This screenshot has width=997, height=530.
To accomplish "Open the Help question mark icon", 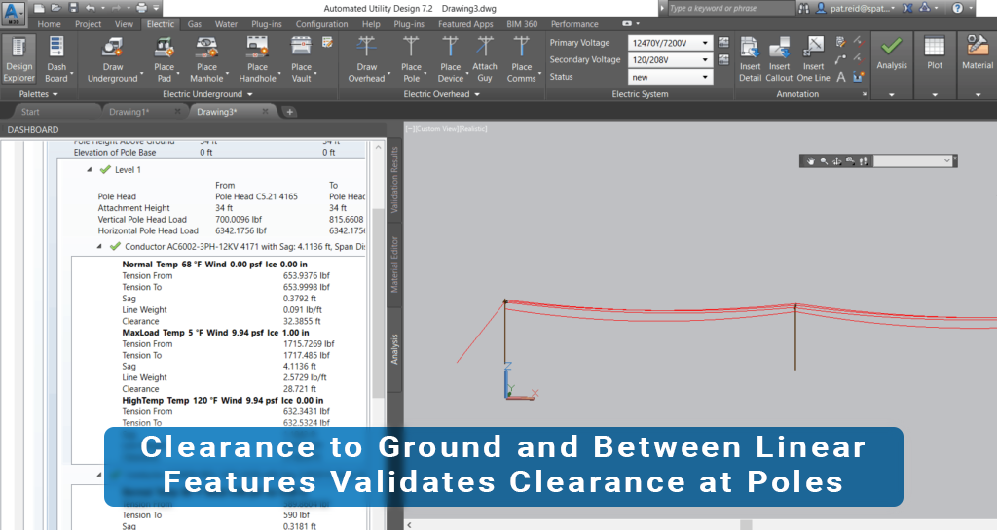I will coord(958,8).
